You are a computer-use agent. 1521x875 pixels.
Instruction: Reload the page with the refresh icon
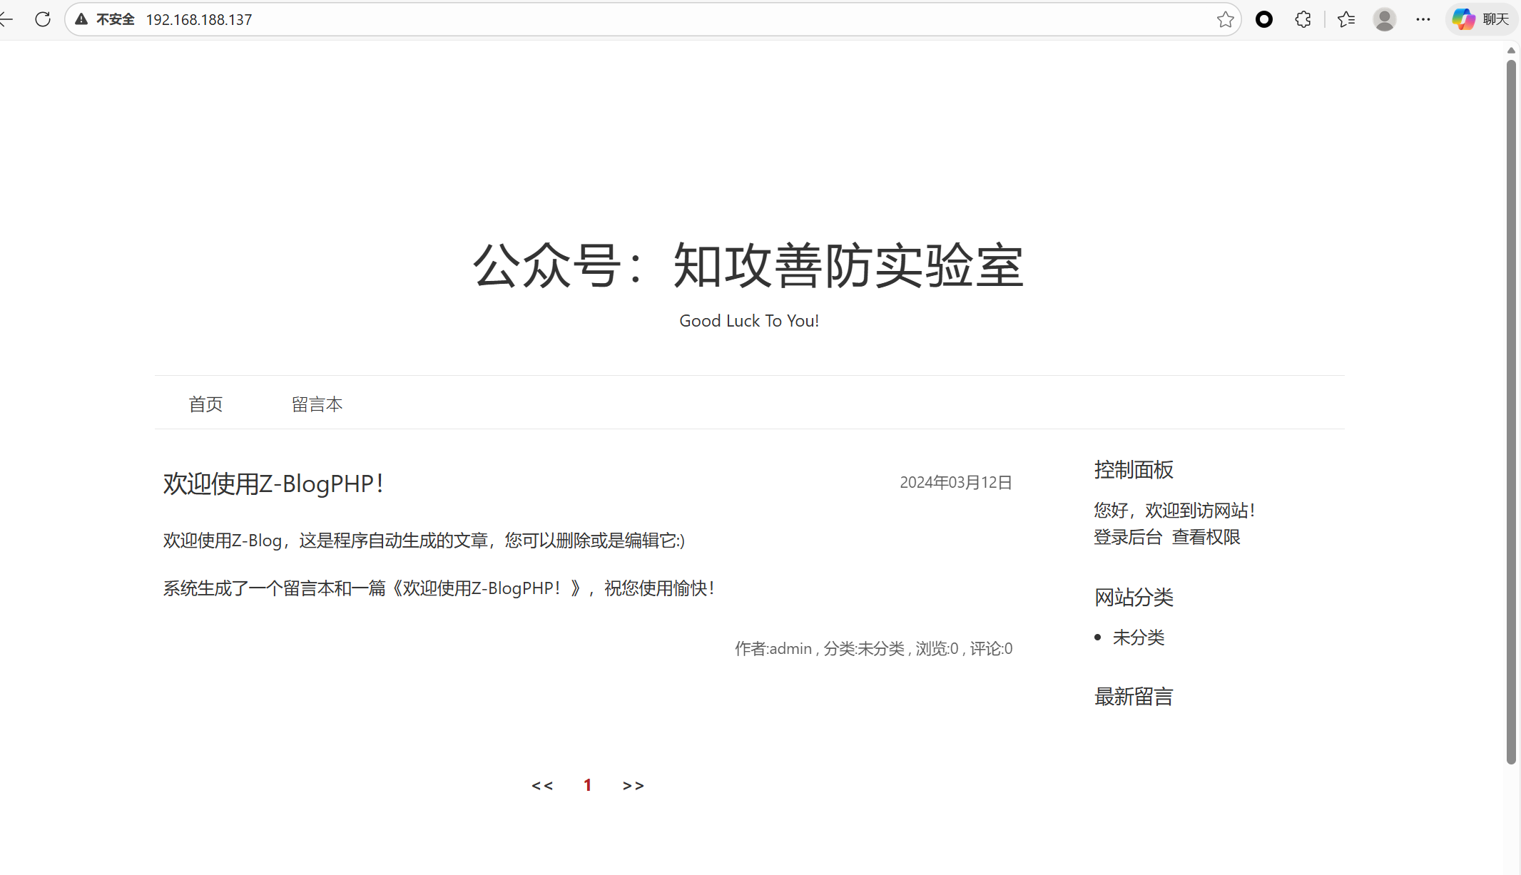tap(43, 19)
